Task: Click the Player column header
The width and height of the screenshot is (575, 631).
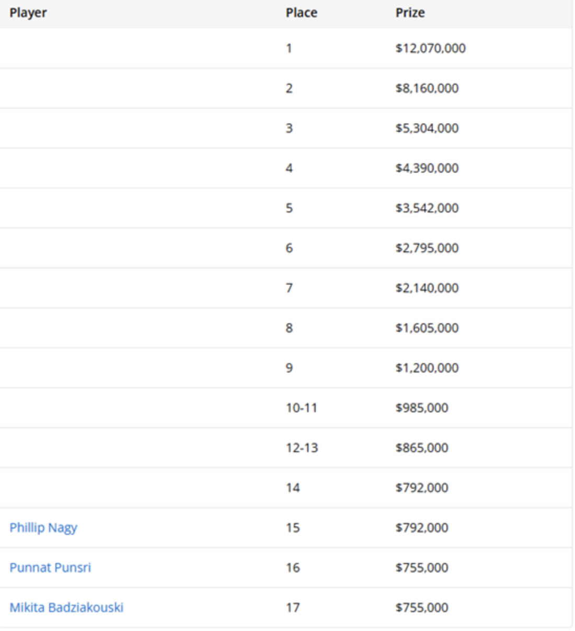Action: 28,13
